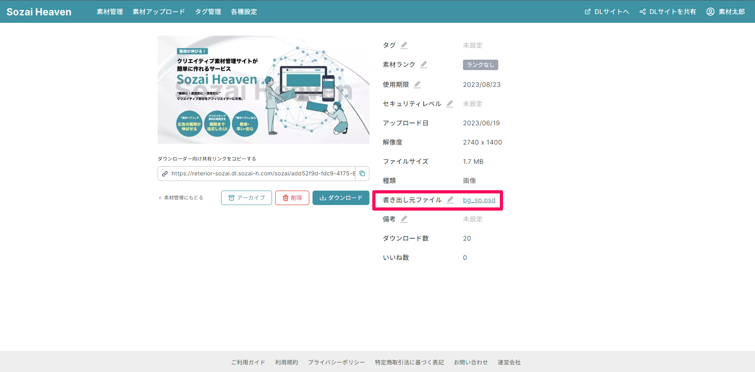Image resolution: width=755 pixels, height=372 pixels.
Task: Click the アーカイブ button
Action: tap(246, 198)
